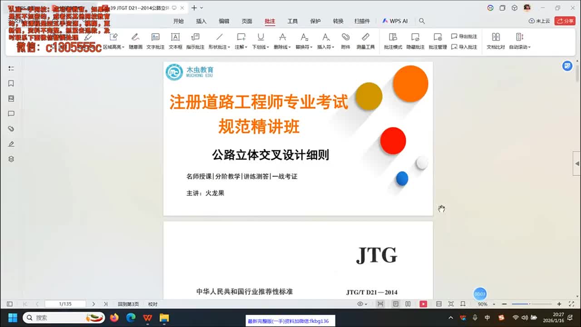
Task: Open the 插入 ribbon tab
Action: pyautogui.click(x=201, y=21)
